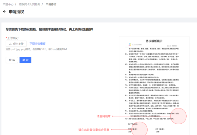This screenshot has height=135, width=197.
Task: Click the red circle for 公章 stamp area
Action: 139,129
